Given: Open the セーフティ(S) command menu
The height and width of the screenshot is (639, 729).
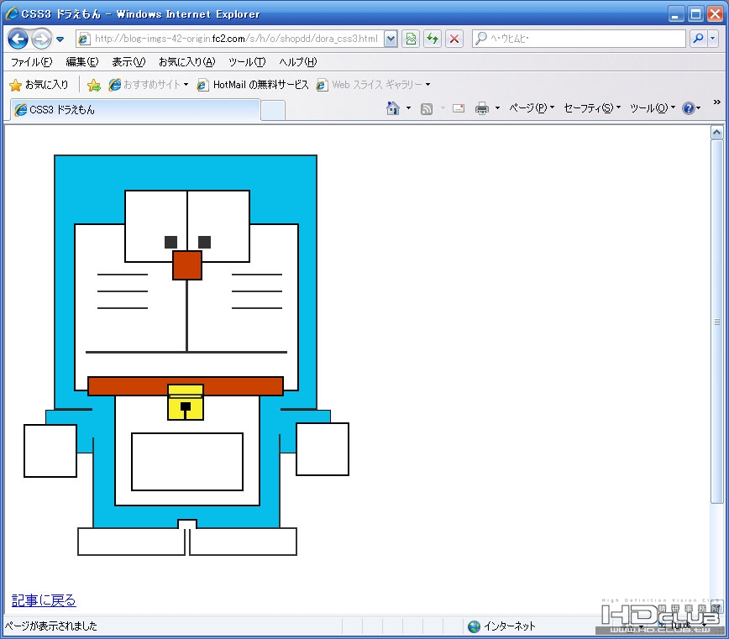Looking at the screenshot, I should coord(592,108).
